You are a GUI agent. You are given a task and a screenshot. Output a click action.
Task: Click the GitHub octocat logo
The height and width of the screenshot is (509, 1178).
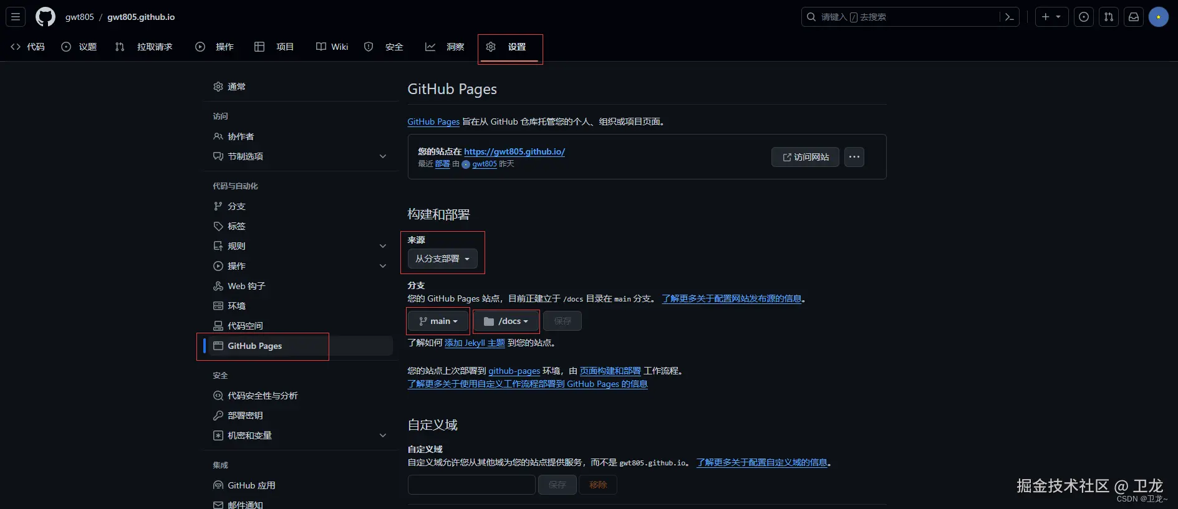(x=46, y=17)
